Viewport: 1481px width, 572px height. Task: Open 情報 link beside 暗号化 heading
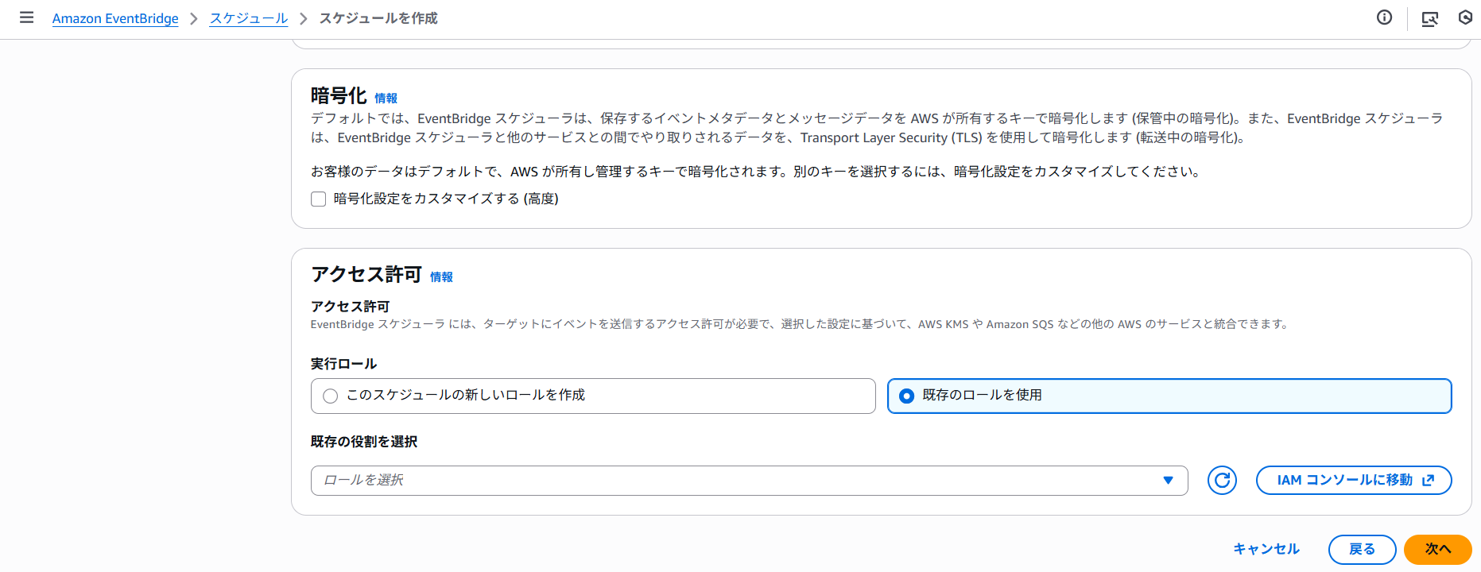click(x=386, y=99)
